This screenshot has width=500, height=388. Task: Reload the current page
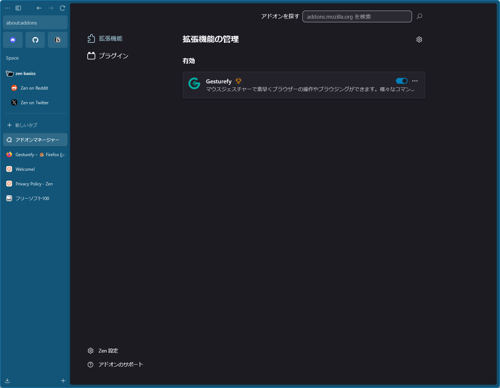(62, 8)
